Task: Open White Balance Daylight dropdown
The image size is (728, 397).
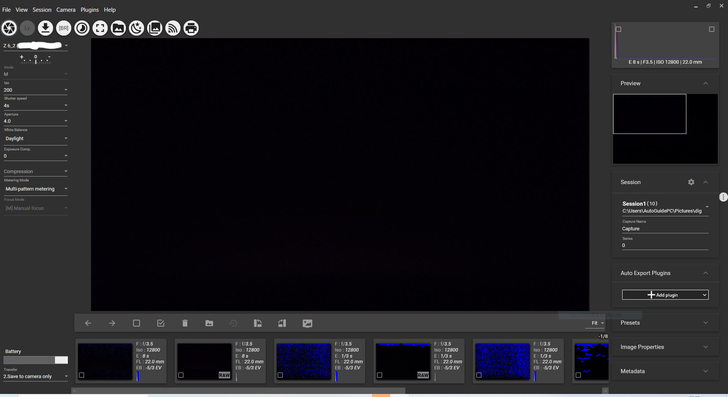Action: pyautogui.click(x=35, y=139)
